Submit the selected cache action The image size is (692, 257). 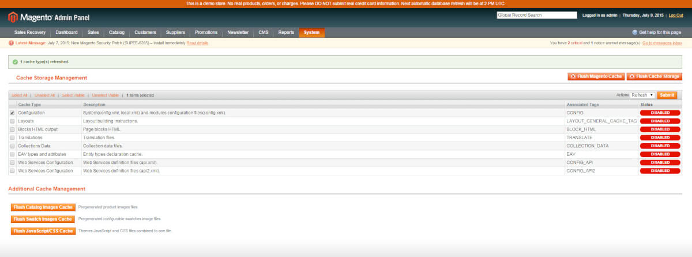click(667, 95)
